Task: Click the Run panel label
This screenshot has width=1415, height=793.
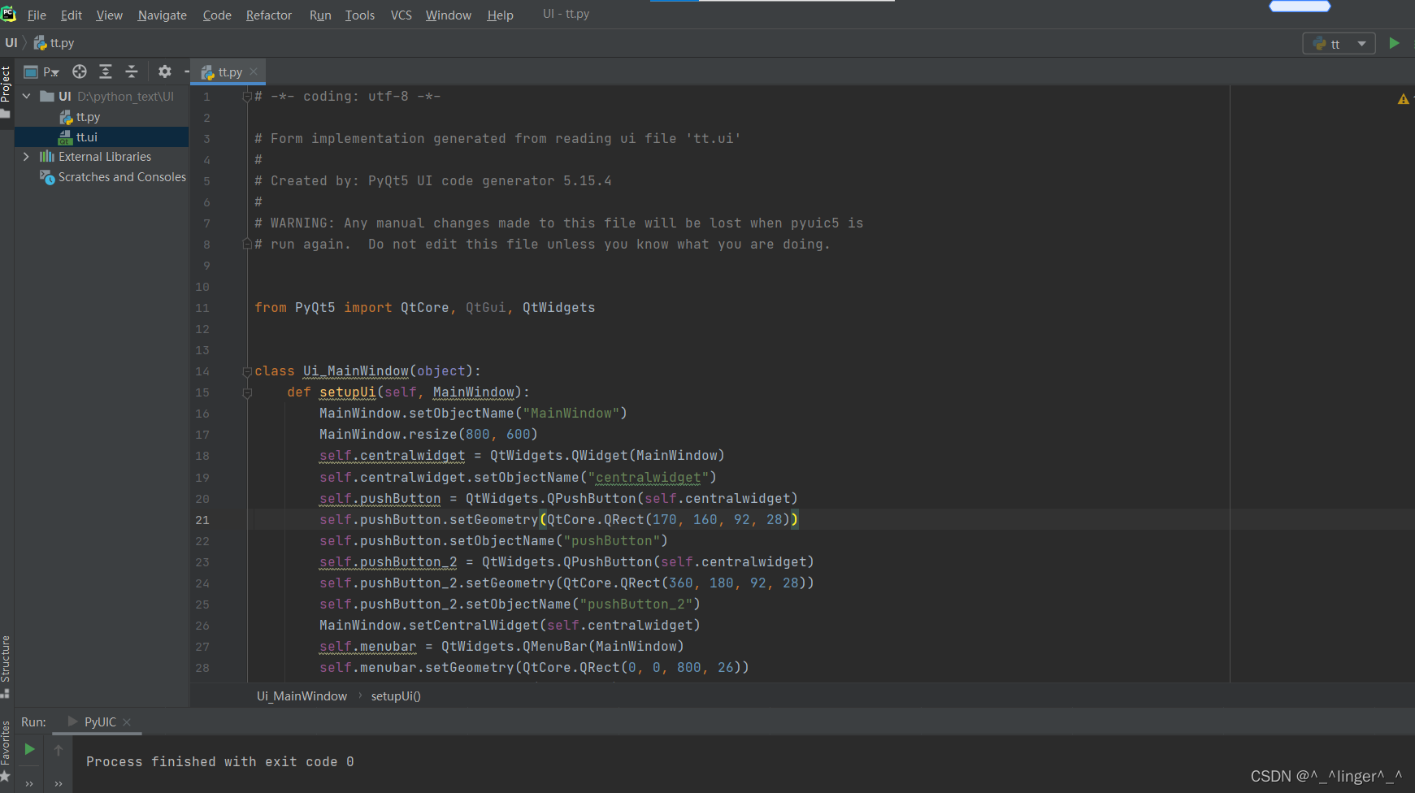Action: click(33, 721)
